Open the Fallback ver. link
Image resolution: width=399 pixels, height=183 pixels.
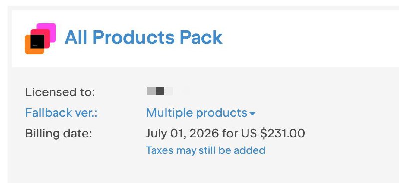(x=61, y=113)
